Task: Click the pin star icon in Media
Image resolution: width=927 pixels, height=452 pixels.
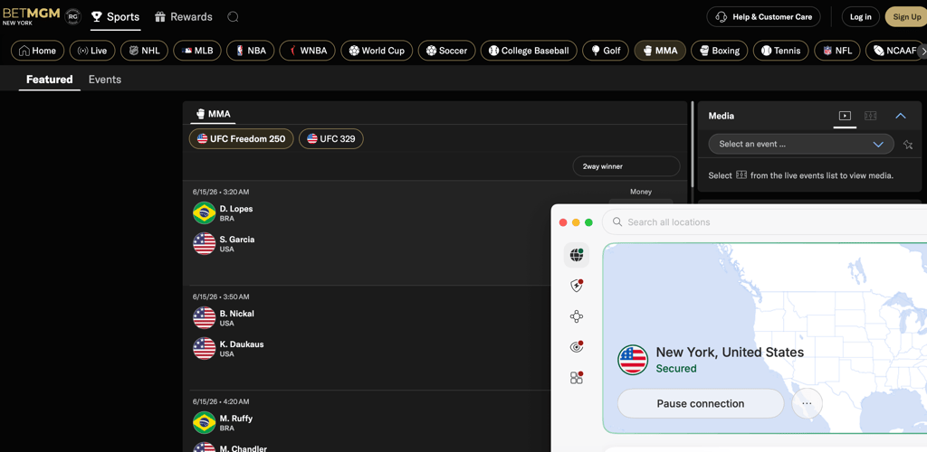Action: coord(908,145)
